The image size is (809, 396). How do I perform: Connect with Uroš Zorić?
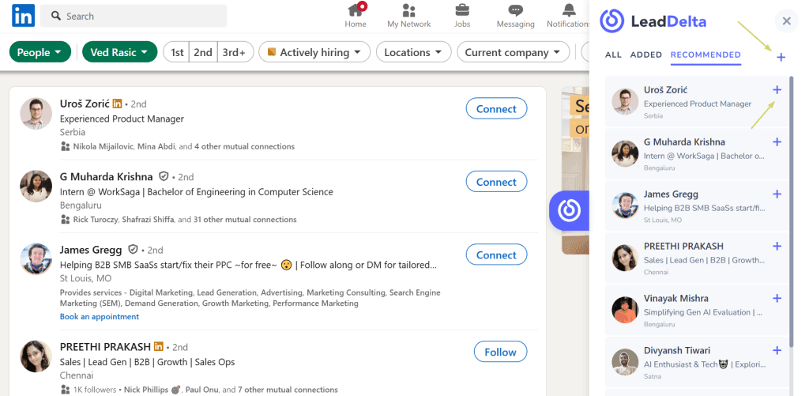(x=496, y=109)
